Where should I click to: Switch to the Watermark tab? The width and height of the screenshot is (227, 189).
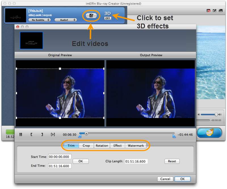(x=136, y=146)
